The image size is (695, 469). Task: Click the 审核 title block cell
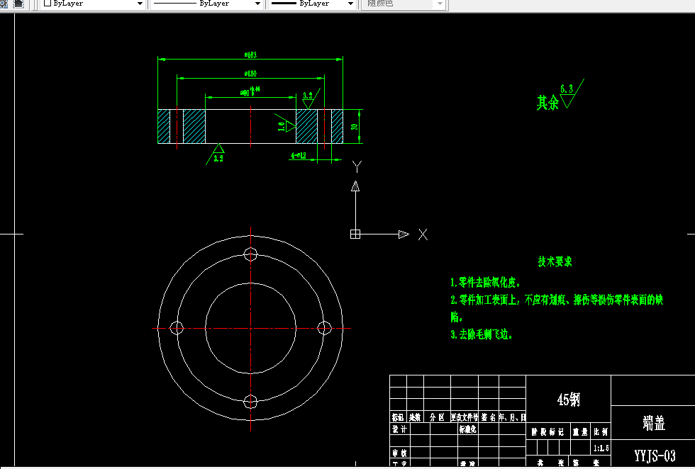(399, 453)
